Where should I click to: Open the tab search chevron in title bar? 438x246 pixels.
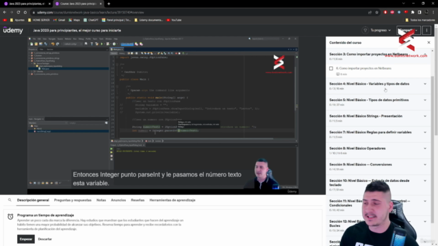[403, 3]
